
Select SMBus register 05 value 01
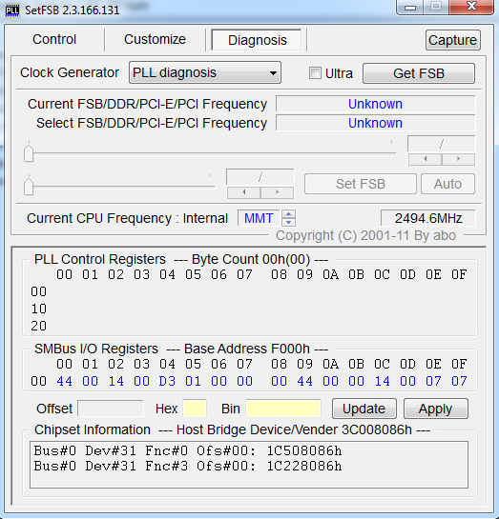[x=193, y=381]
